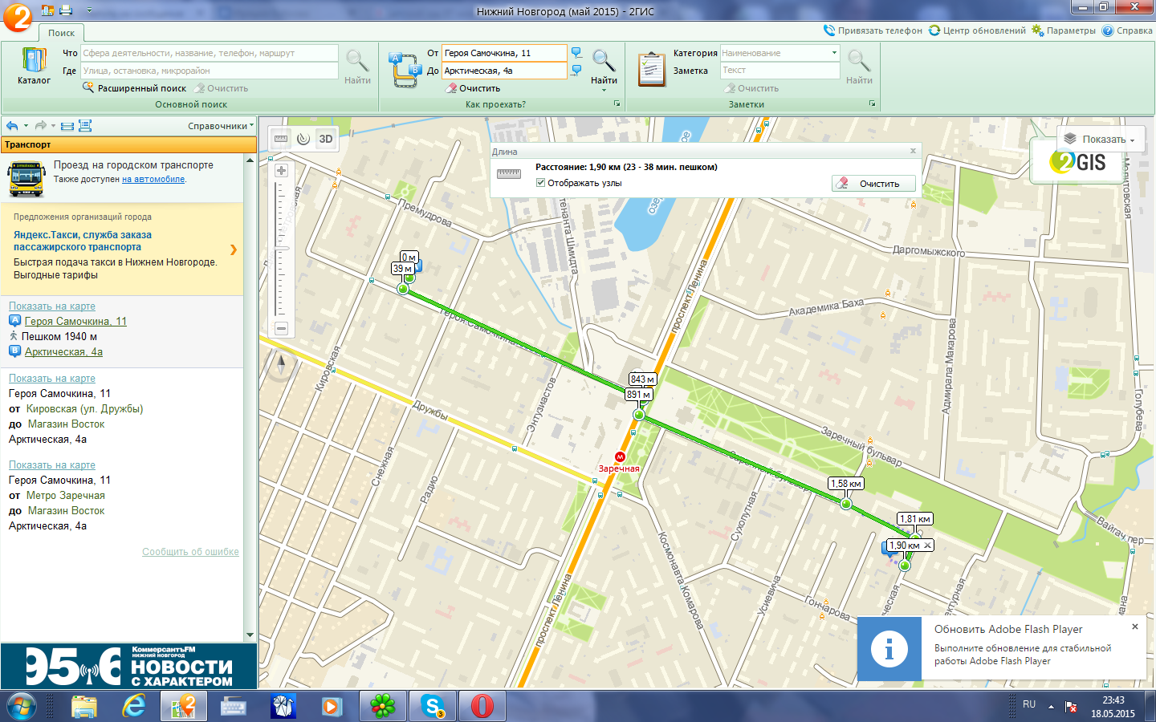Click the zoom out minus button on map
Viewport: 1156px width, 722px height.
(x=281, y=328)
